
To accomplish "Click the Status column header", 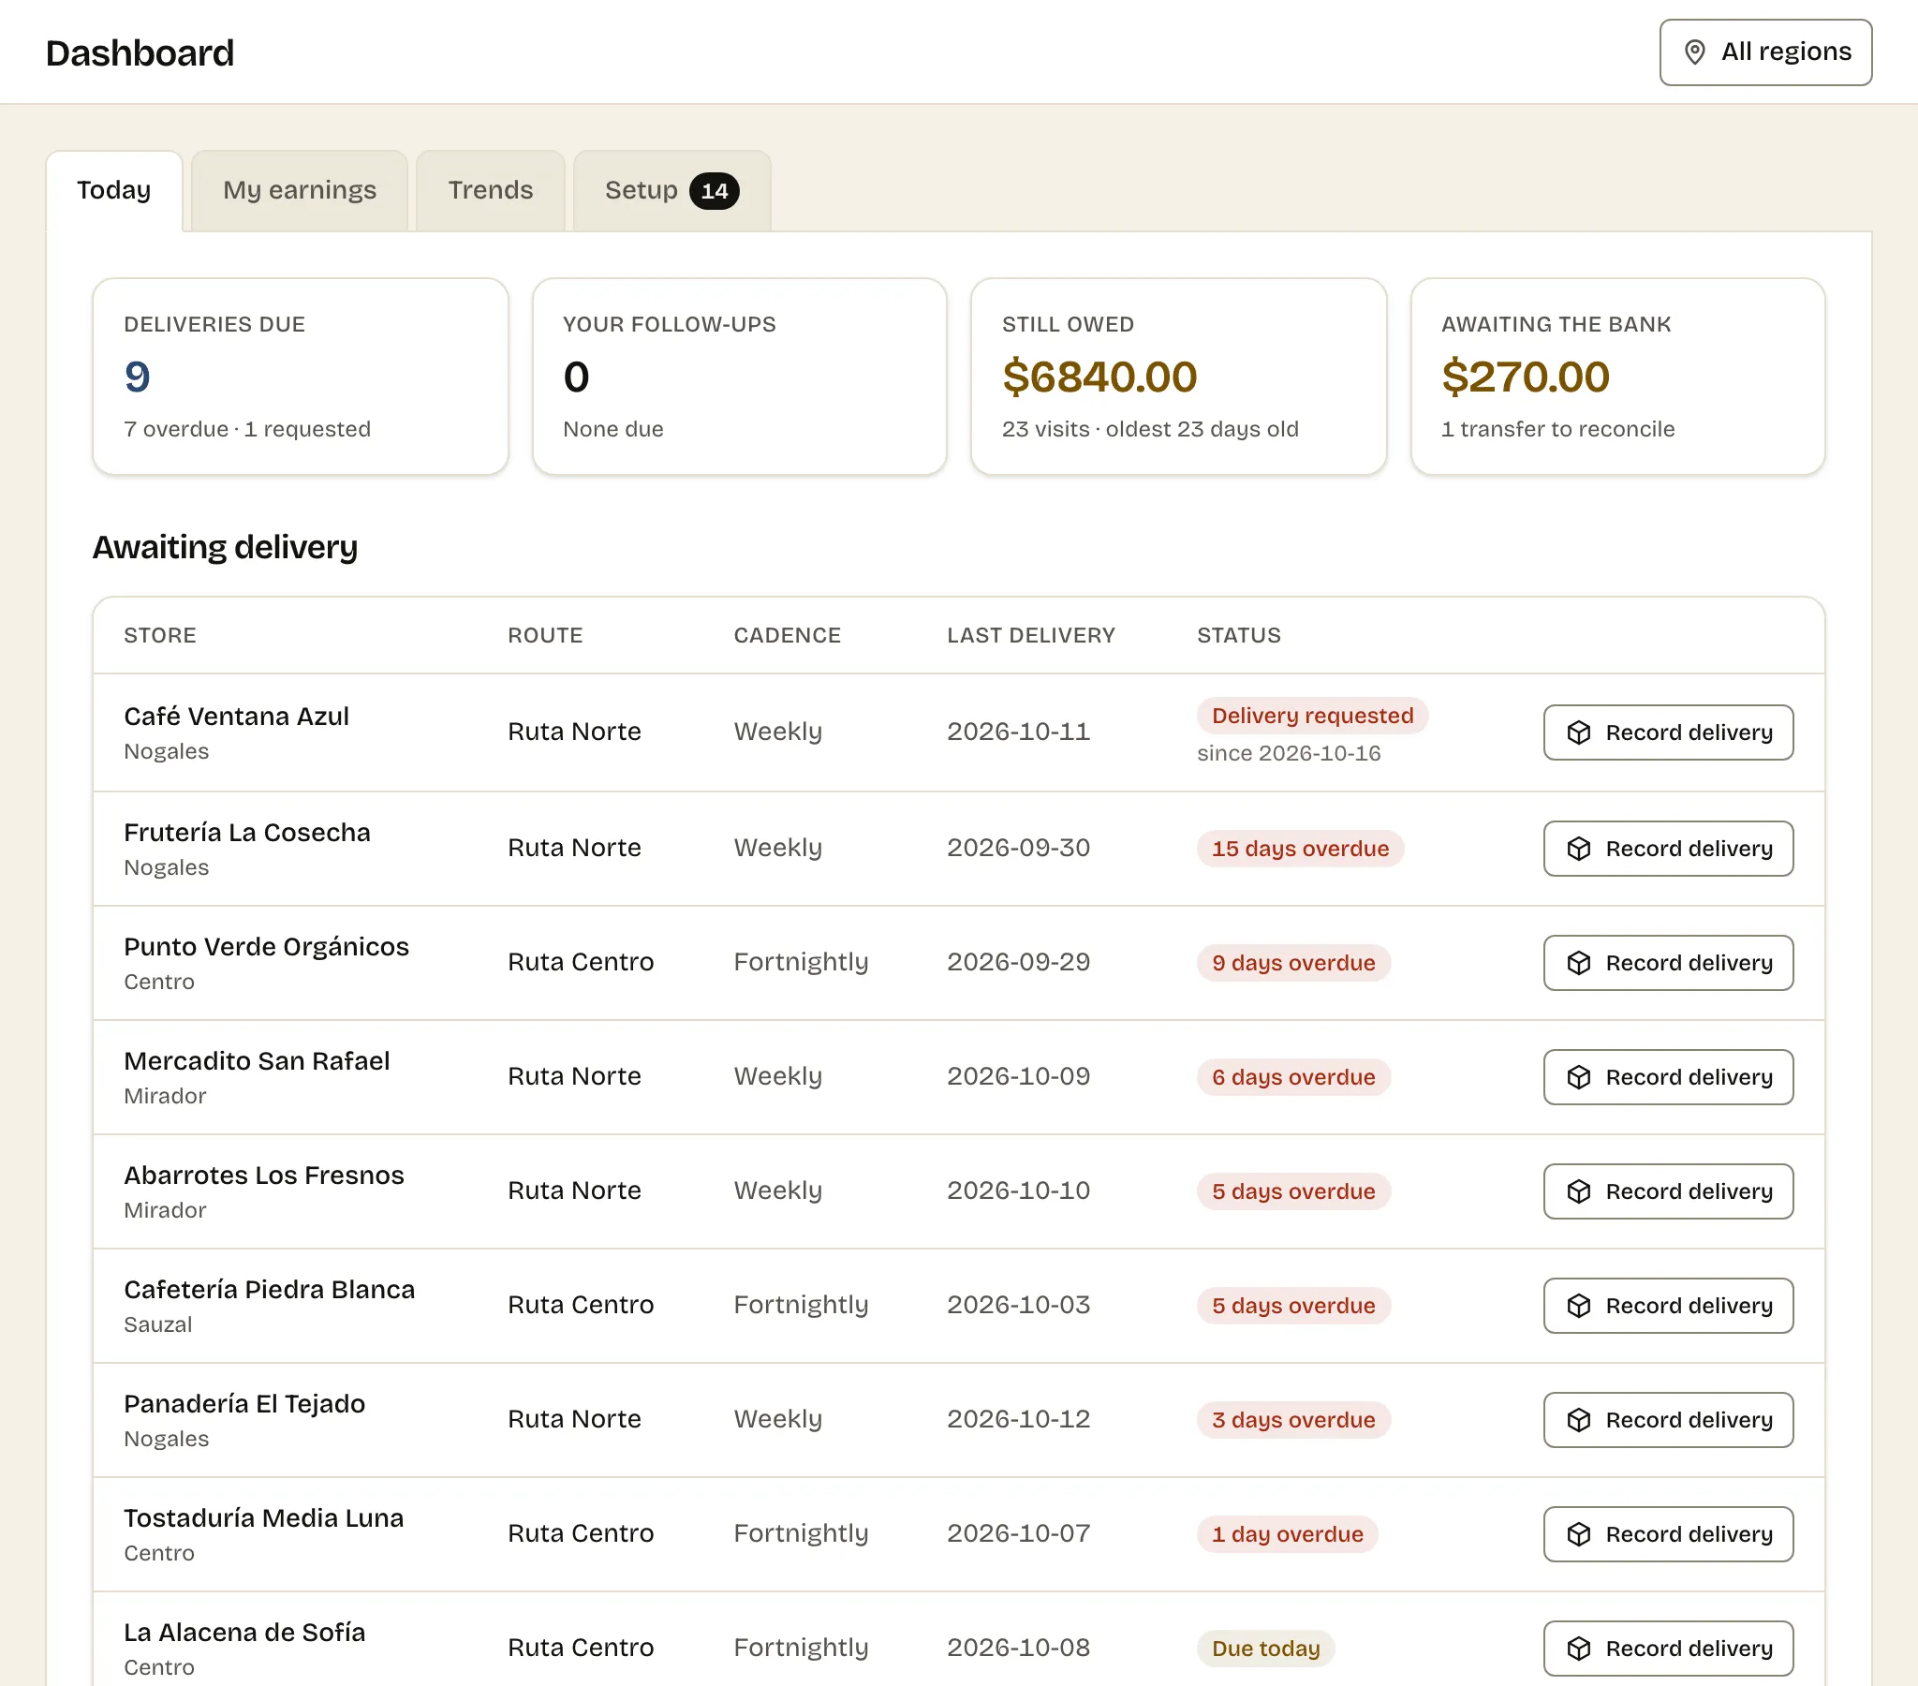I will point(1239,636).
